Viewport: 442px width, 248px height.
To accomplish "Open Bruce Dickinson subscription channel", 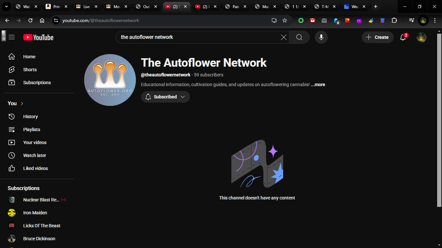I will click(x=39, y=239).
